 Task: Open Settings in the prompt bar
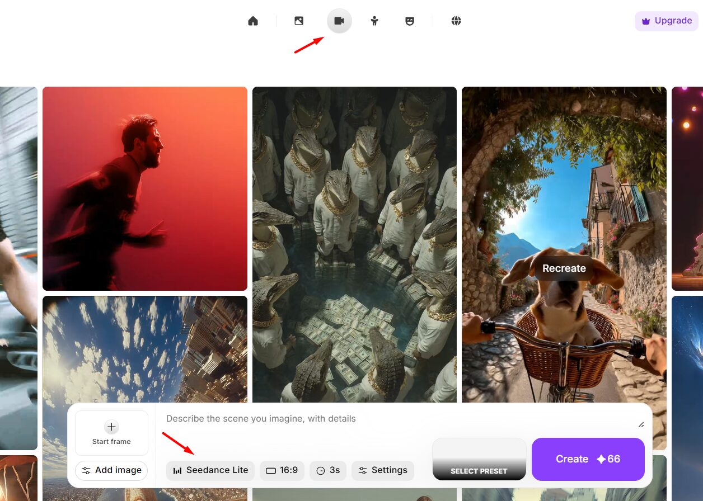coord(383,470)
